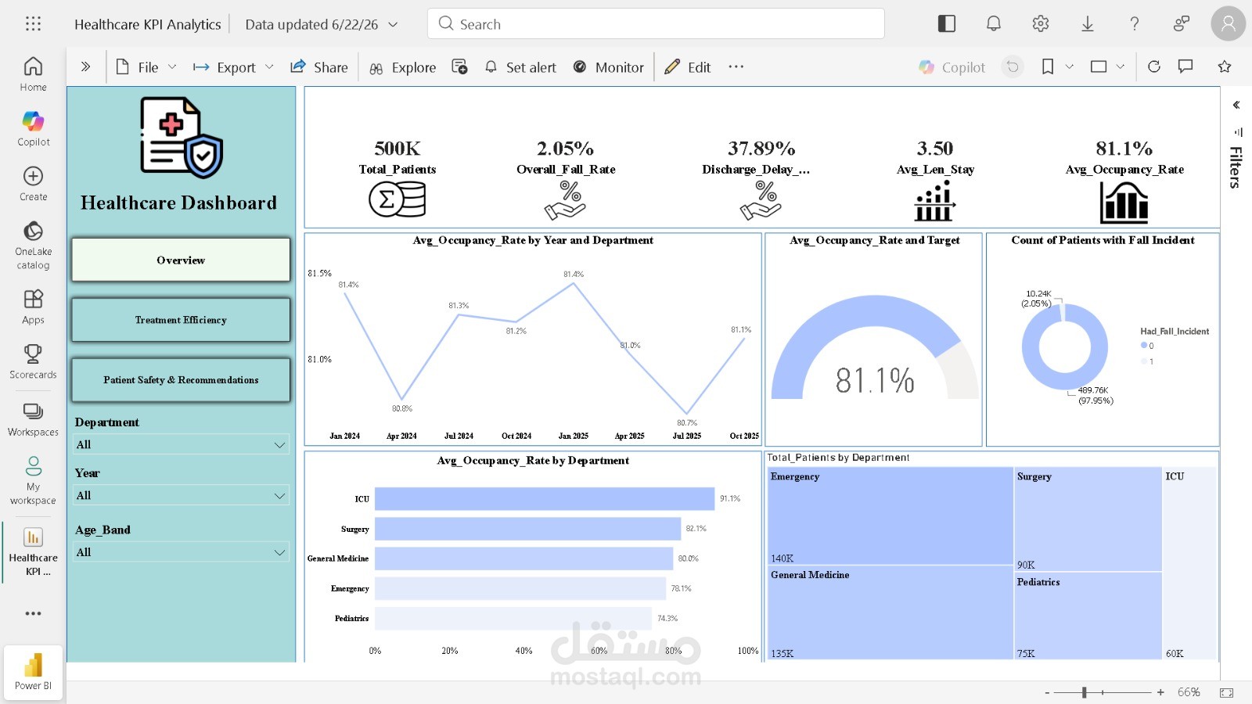Click legend swatch for value 1

(x=1143, y=361)
